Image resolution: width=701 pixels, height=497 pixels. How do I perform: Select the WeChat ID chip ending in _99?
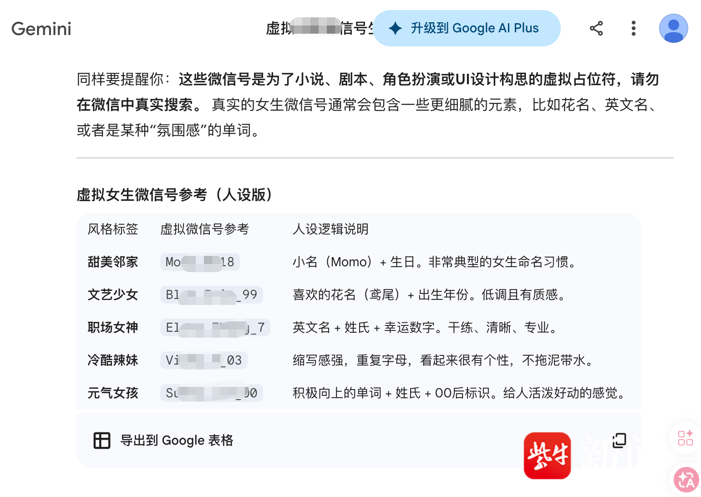click(211, 295)
